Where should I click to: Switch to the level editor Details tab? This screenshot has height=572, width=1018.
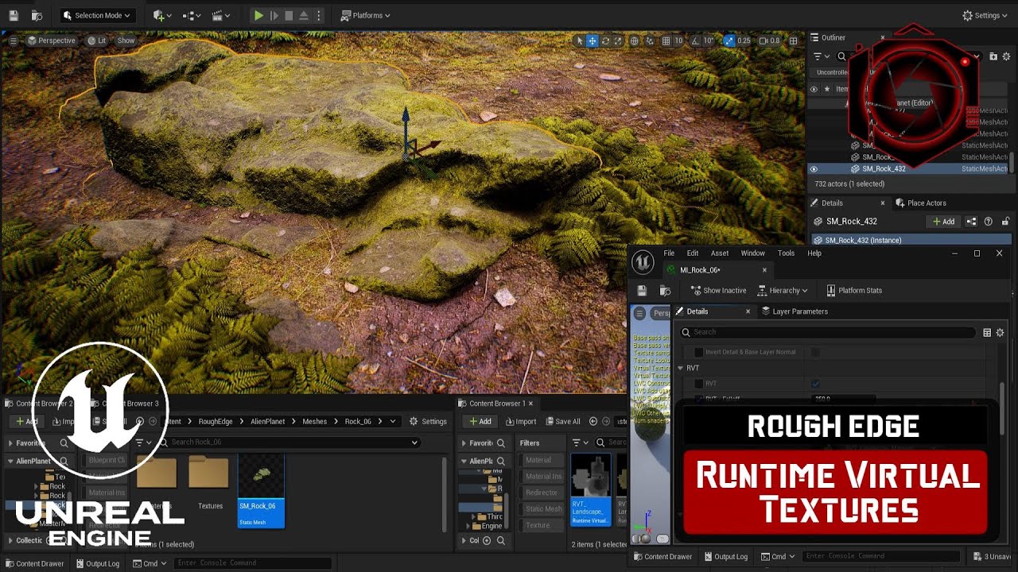(x=832, y=203)
